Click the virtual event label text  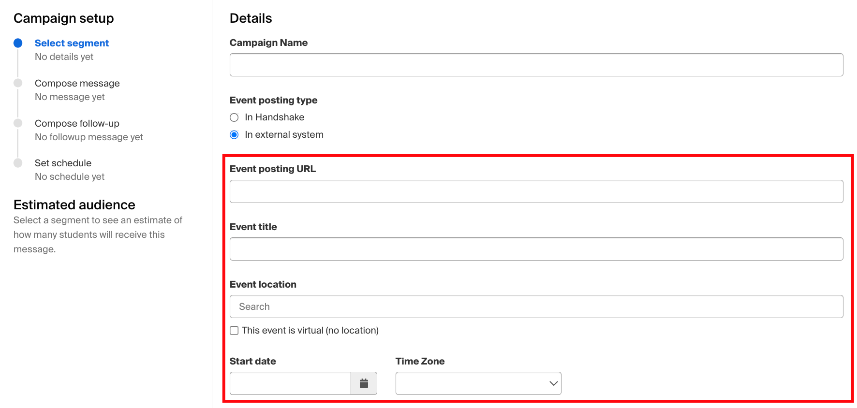(310, 331)
